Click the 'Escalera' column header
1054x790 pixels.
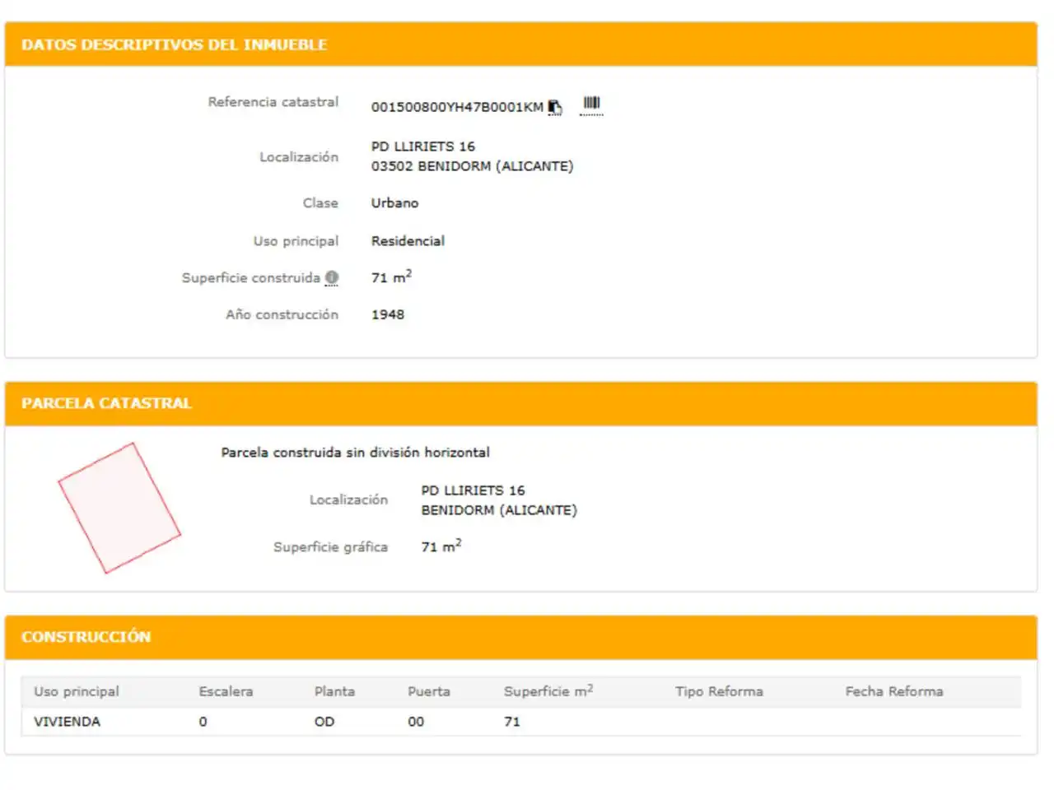[x=226, y=692]
